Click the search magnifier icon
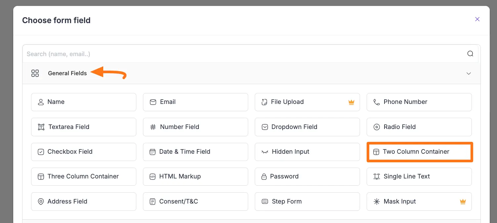This screenshot has height=223, width=497. (x=470, y=54)
